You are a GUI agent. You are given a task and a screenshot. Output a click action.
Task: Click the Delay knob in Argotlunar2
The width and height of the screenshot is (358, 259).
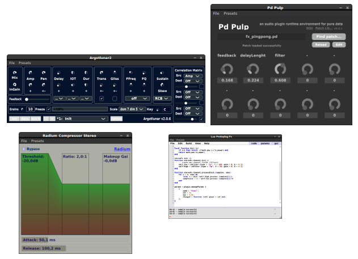[59, 74]
